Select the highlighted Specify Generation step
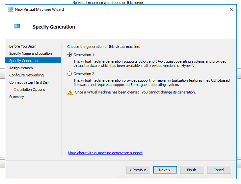 [x=24, y=61]
